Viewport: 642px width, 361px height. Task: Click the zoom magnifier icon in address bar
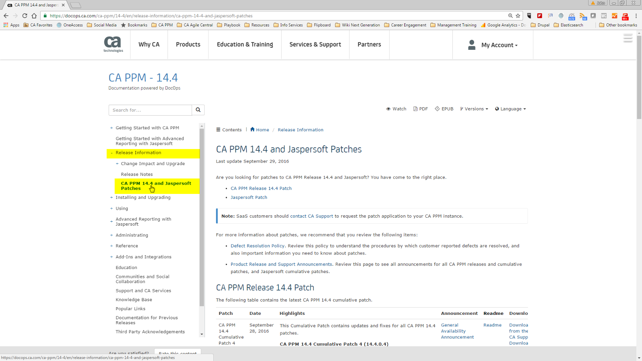tap(510, 16)
